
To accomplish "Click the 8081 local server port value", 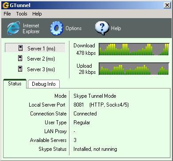I will coord(79,105).
